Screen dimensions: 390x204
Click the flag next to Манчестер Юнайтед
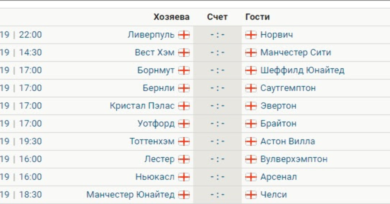[184, 195]
